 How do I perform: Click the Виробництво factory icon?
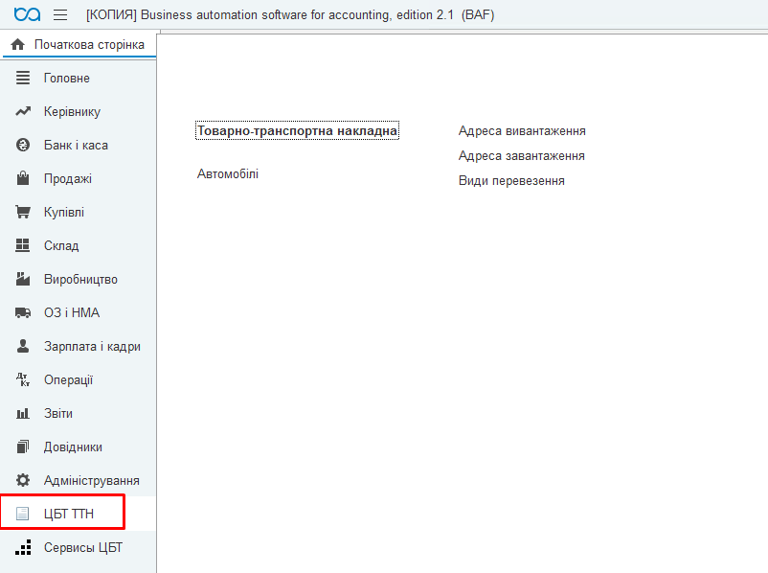(x=24, y=280)
